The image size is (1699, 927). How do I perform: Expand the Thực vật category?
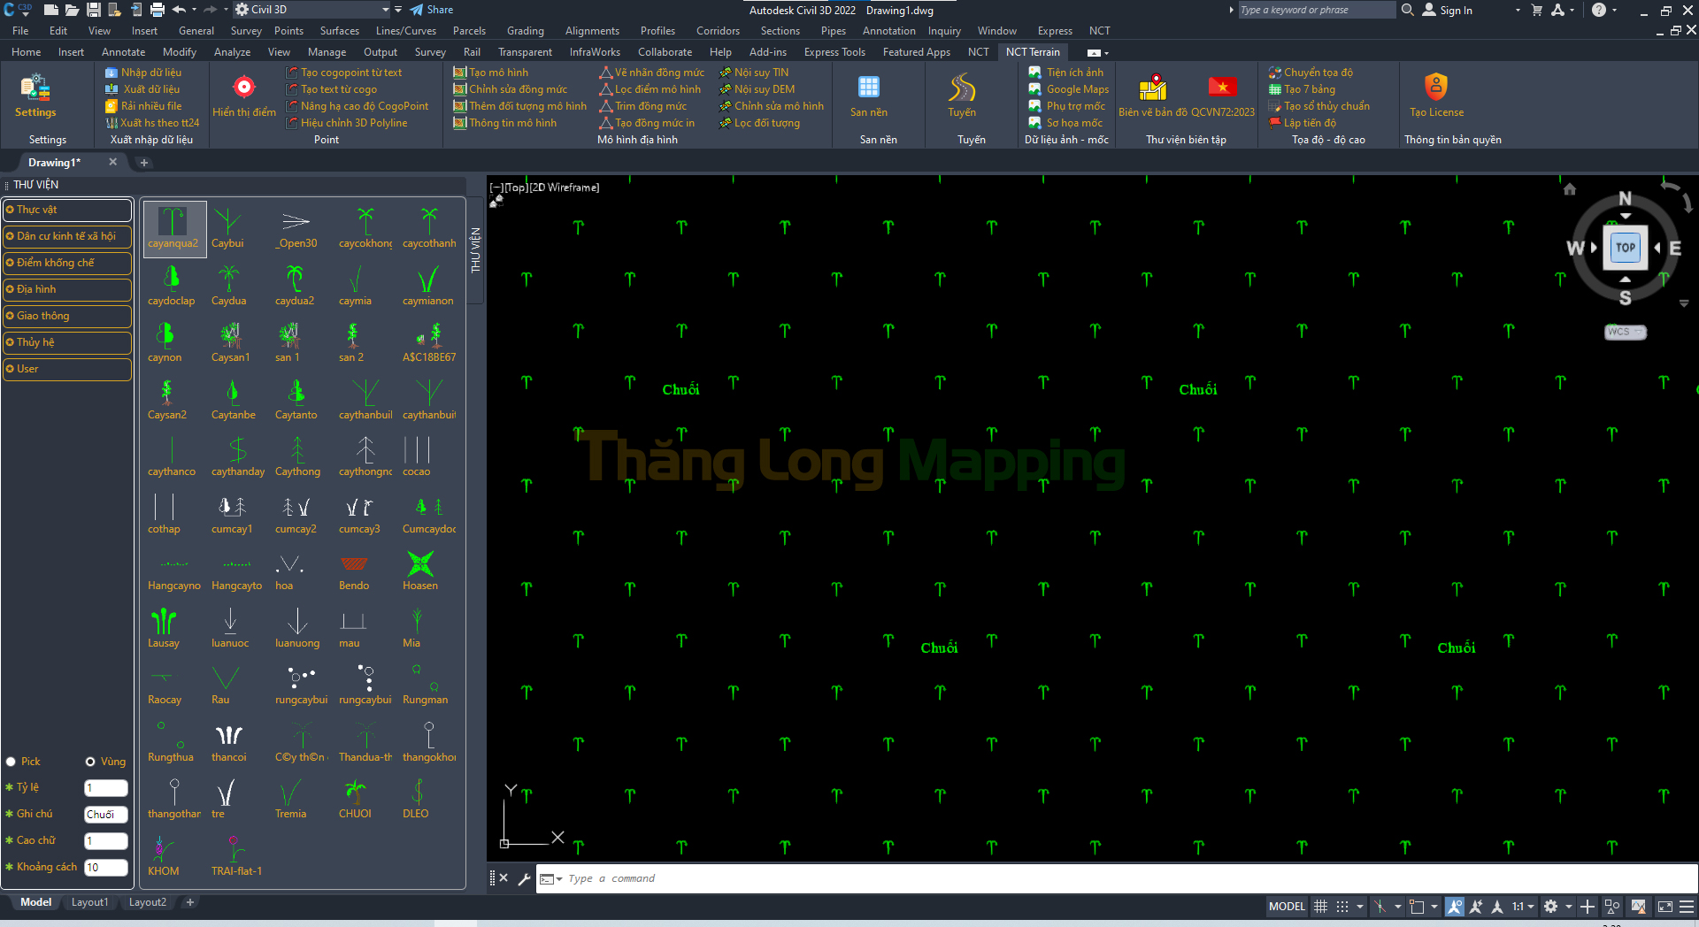(x=67, y=210)
